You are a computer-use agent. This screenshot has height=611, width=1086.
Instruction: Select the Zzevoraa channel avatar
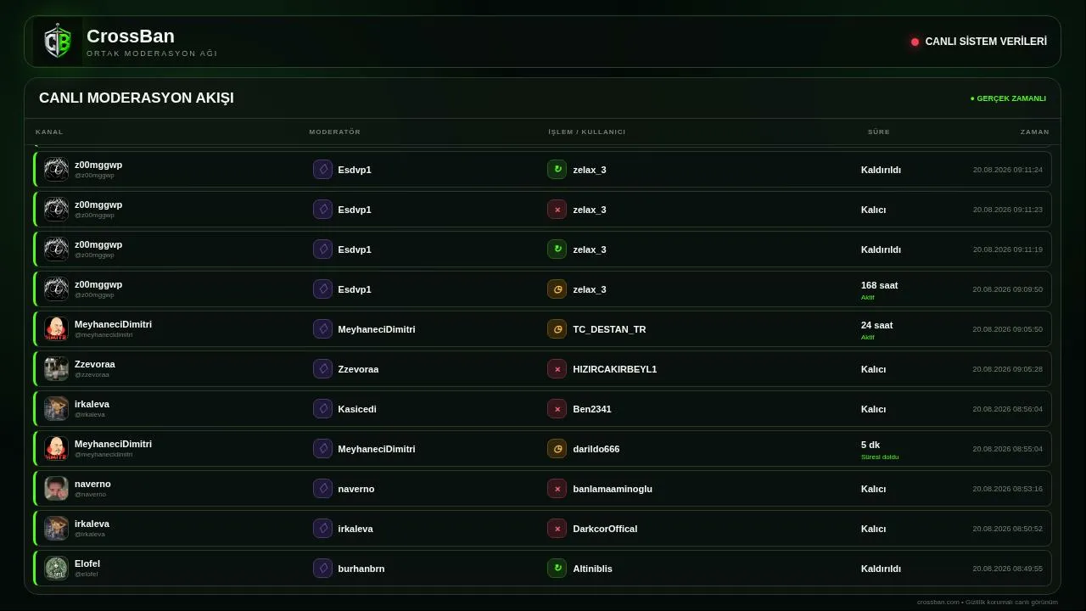pos(56,369)
